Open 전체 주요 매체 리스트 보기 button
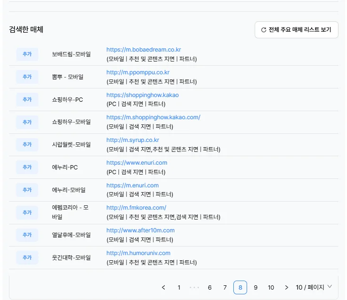This screenshot has height=300, width=347. click(296, 30)
